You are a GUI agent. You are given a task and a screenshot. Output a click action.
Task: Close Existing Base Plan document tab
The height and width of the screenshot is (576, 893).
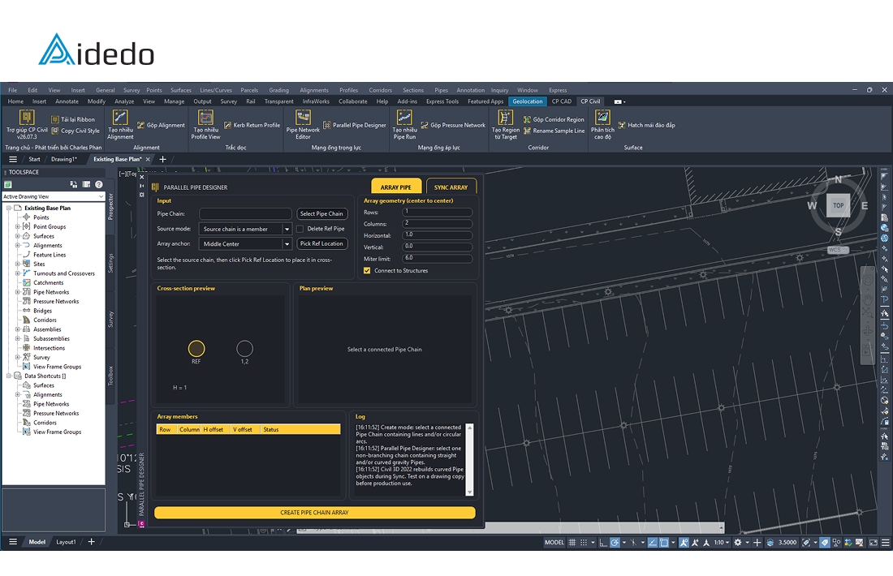148,159
